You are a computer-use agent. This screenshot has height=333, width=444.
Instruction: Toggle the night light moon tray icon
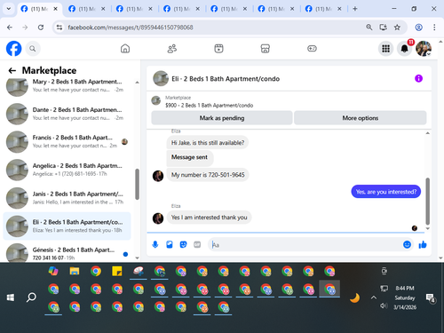point(354,297)
